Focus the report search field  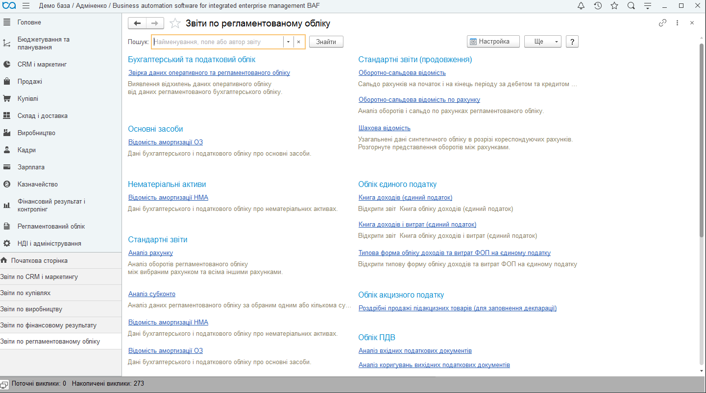click(218, 42)
